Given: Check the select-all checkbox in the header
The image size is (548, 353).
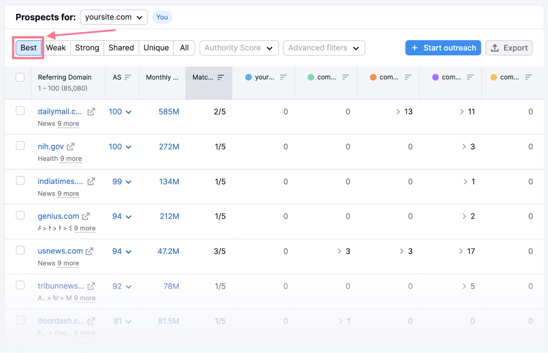Looking at the screenshot, I should [x=20, y=77].
